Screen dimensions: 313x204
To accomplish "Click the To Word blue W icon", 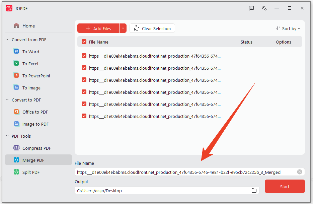I will 16,51.
